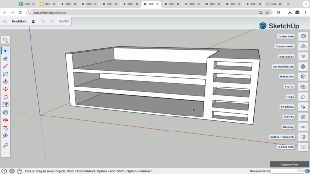Click the 3D Warehouse label
This screenshot has height=174, width=310.
pyautogui.click(x=283, y=67)
